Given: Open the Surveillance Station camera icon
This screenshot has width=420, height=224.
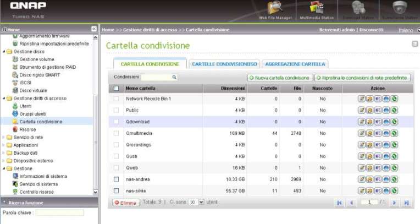Looking at the screenshot, I should pos(399,9).
